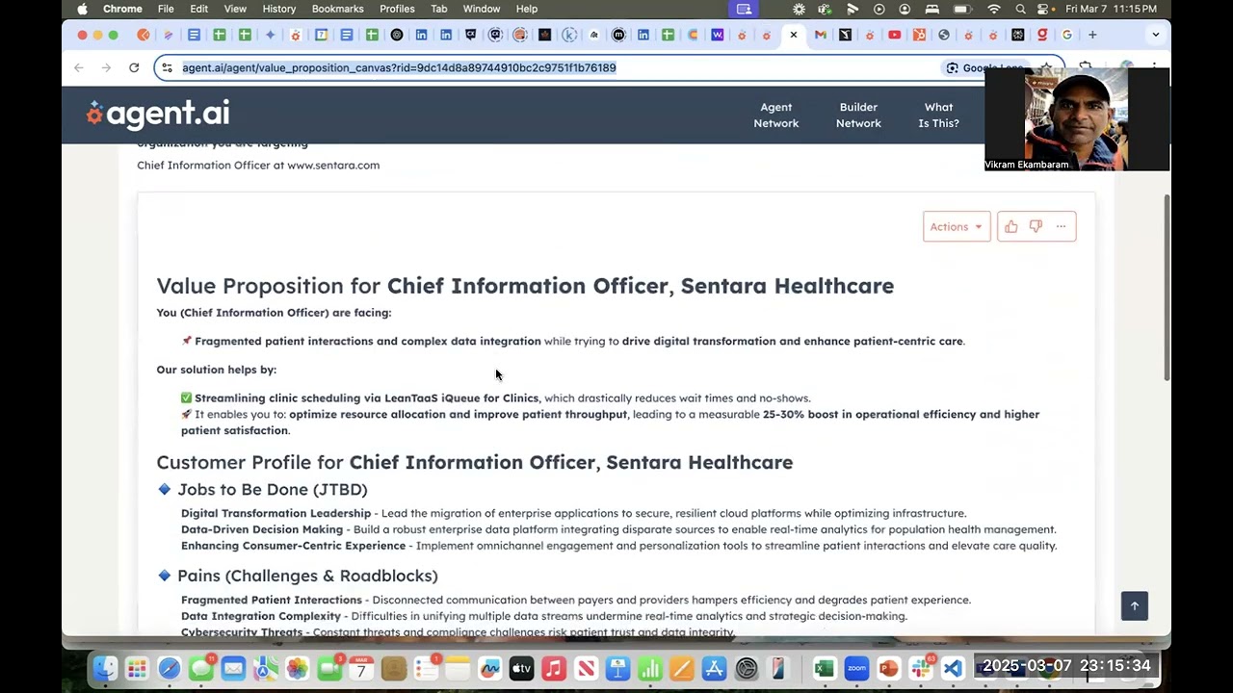
Task: Open Safari from the Dock
Action: [169, 668]
